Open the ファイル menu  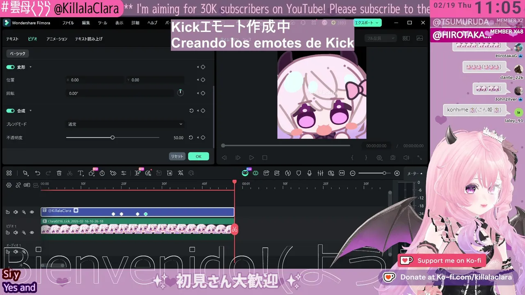click(x=68, y=23)
